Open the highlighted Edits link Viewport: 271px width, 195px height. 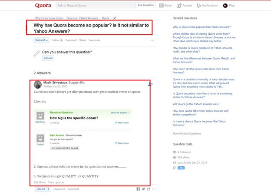click(181, 168)
